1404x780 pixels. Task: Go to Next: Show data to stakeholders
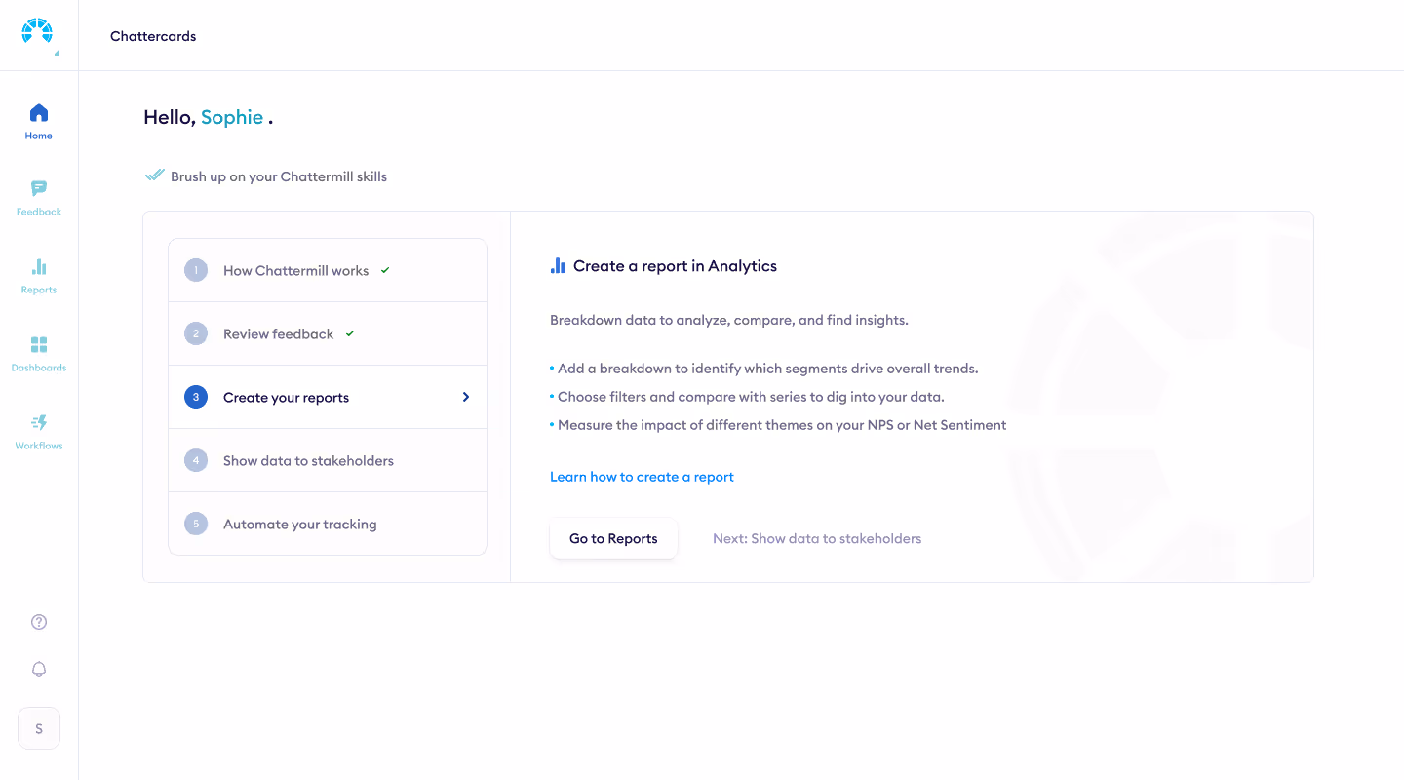pyautogui.click(x=817, y=538)
